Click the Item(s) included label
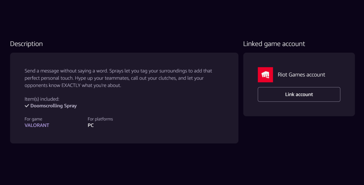This screenshot has height=185, width=364. pos(42,99)
